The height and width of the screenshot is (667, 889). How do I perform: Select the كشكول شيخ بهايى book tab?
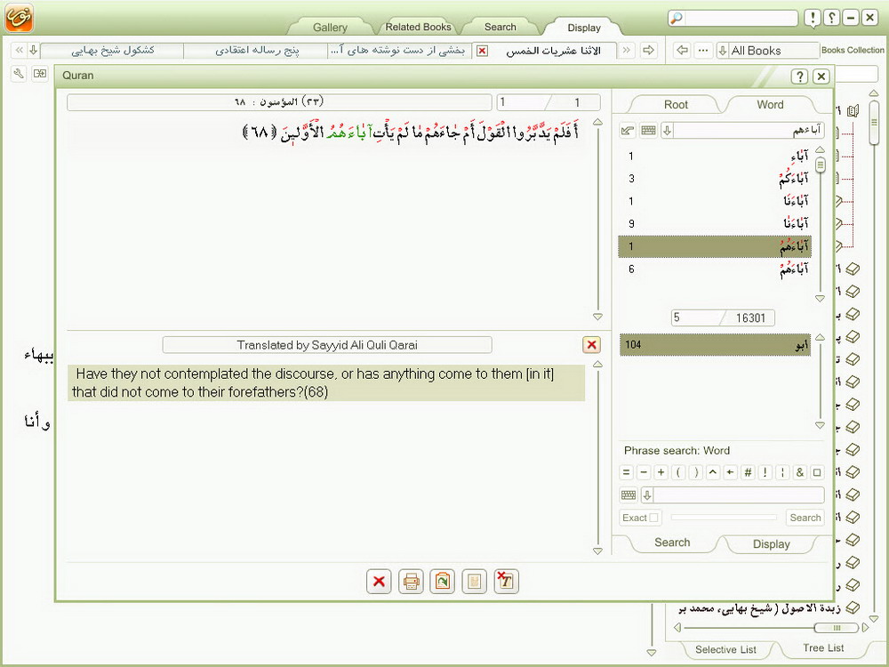coord(112,50)
